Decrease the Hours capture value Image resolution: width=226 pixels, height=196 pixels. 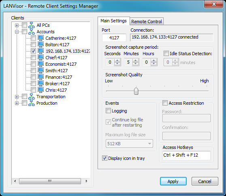[154, 64]
